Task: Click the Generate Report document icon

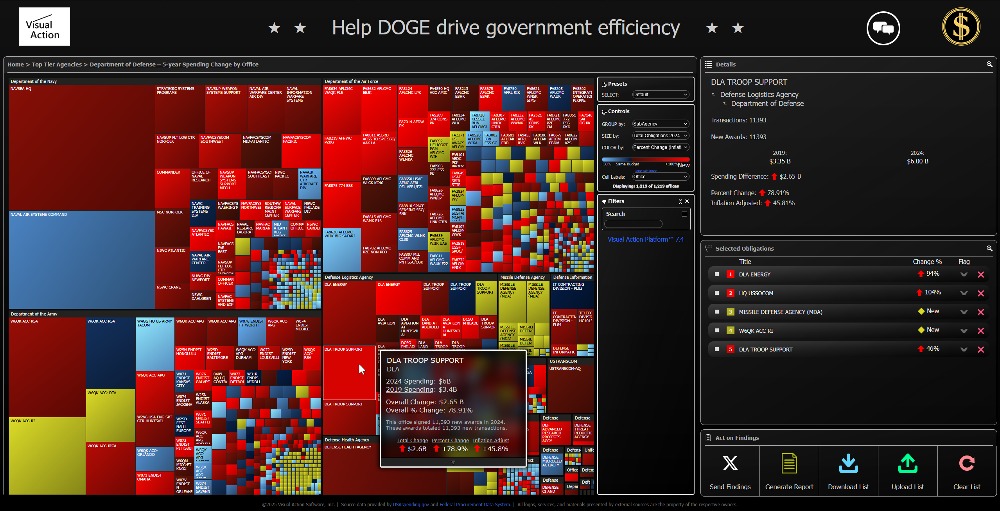Action: pos(789,463)
